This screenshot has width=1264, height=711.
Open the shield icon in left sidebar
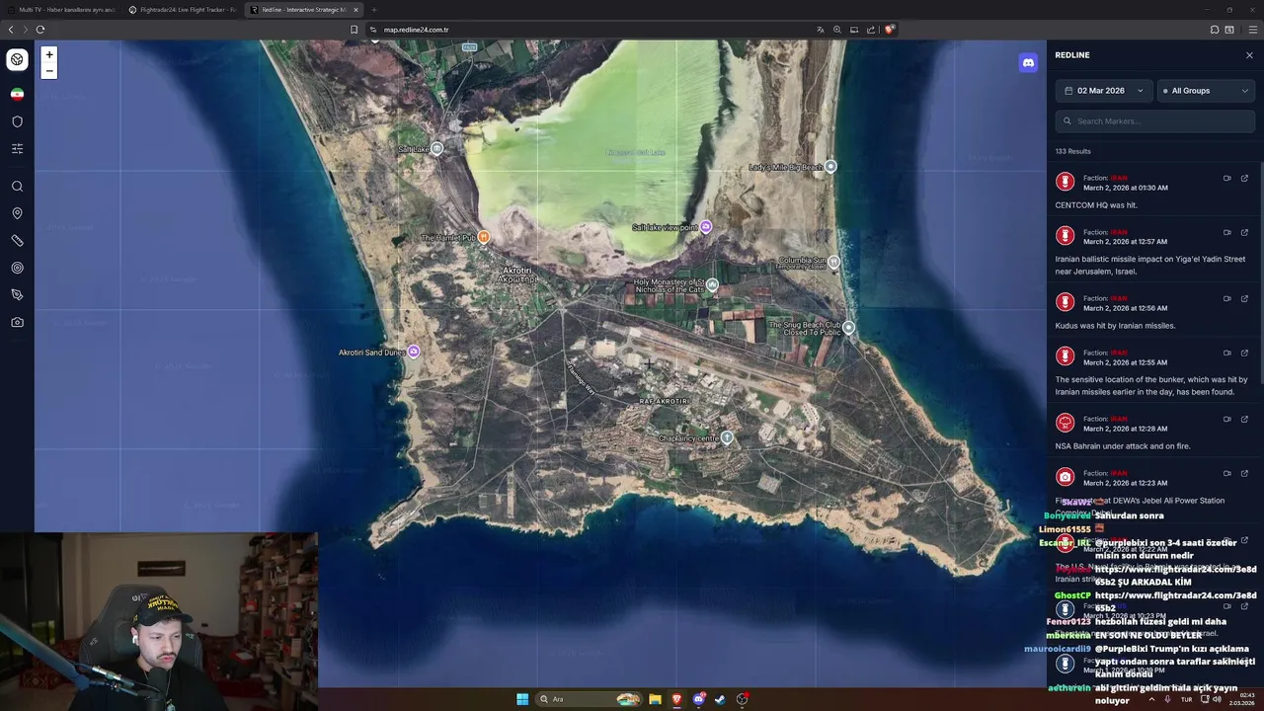[17, 121]
